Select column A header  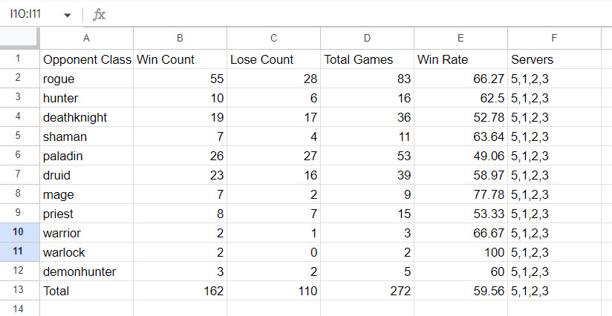[x=86, y=38]
